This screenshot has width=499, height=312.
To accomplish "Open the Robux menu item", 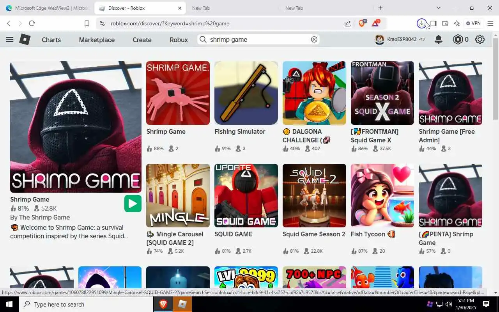I will tap(179, 40).
